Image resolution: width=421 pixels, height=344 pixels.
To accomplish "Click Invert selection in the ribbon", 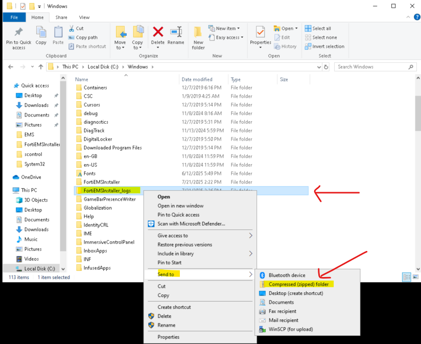I will pos(324,47).
